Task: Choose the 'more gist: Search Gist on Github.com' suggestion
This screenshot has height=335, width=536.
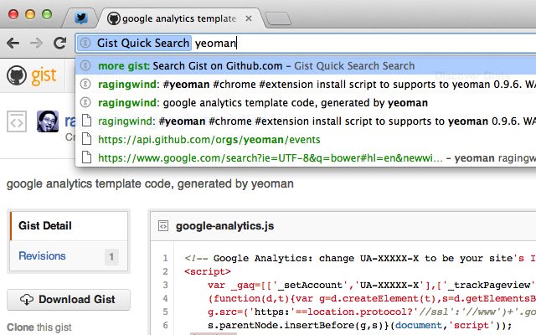Action: (306, 65)
